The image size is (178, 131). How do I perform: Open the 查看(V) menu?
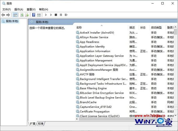click(31, 9)
